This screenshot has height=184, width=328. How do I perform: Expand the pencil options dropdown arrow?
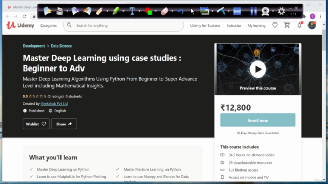[107, 11]
